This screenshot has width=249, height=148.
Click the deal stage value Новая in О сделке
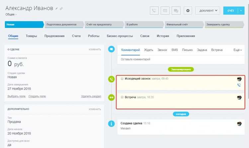[12, 77]
